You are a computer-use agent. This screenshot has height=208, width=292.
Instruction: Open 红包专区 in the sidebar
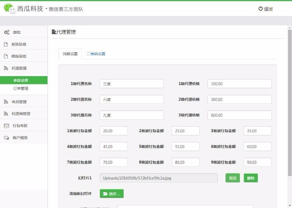[24, 126]
